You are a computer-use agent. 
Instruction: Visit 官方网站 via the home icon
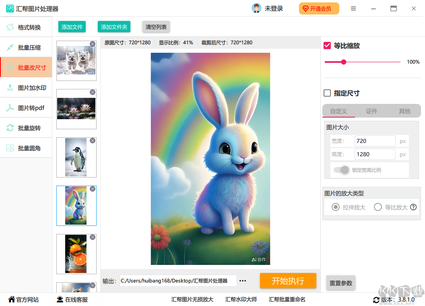[x=23, y=299]
